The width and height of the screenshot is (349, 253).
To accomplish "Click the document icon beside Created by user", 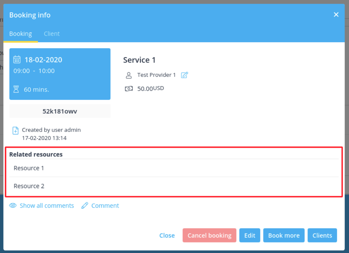I will (x=16, y=131).
